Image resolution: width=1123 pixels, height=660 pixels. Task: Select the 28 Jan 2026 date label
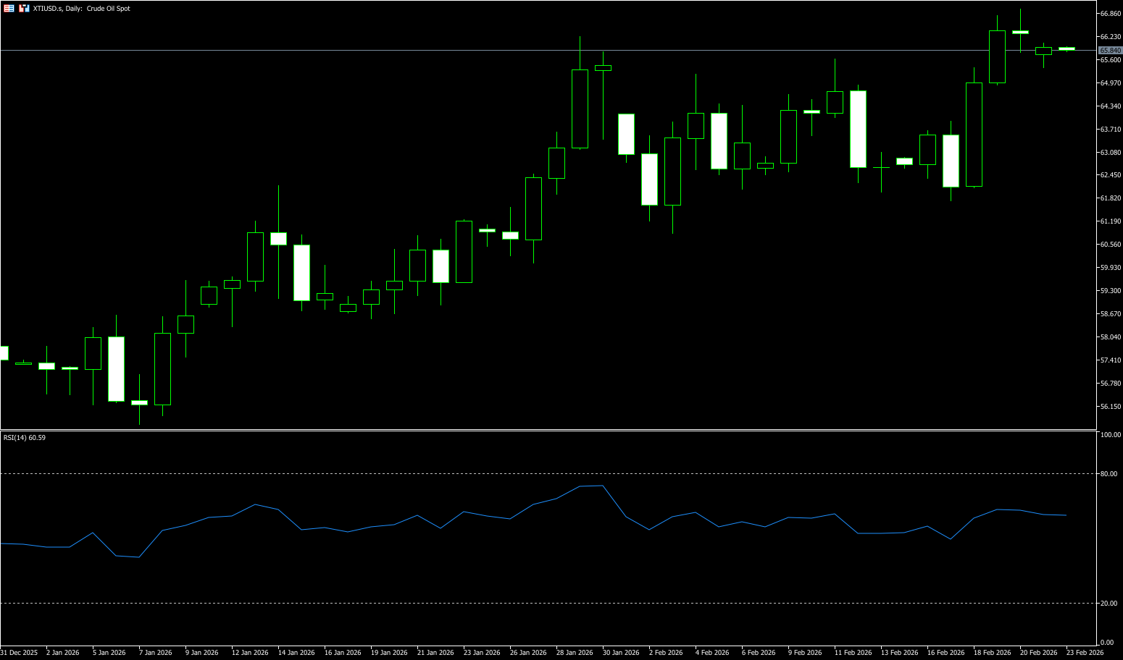[575, 653]
